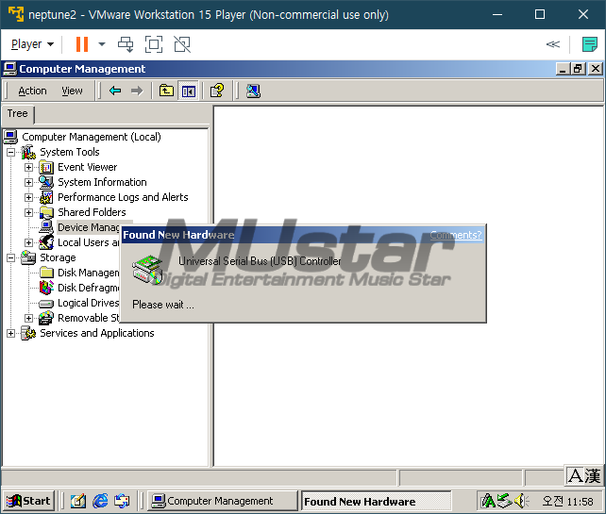Click the scan for hardware changes icon
The height and width of the screenshot is (514, 606).
254,91
